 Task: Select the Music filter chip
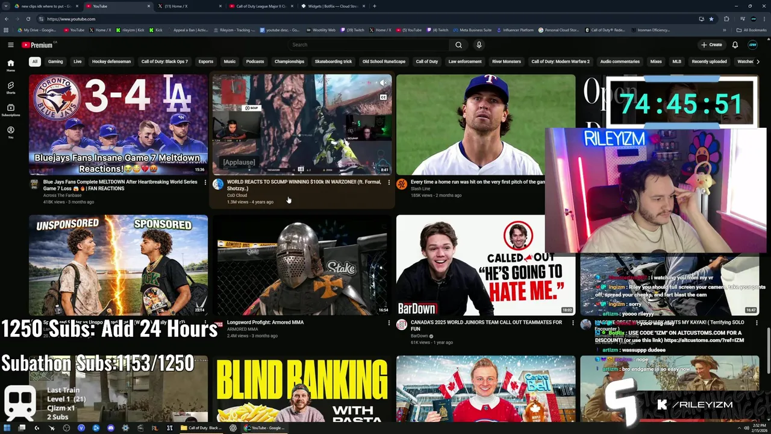click(229, 61)
